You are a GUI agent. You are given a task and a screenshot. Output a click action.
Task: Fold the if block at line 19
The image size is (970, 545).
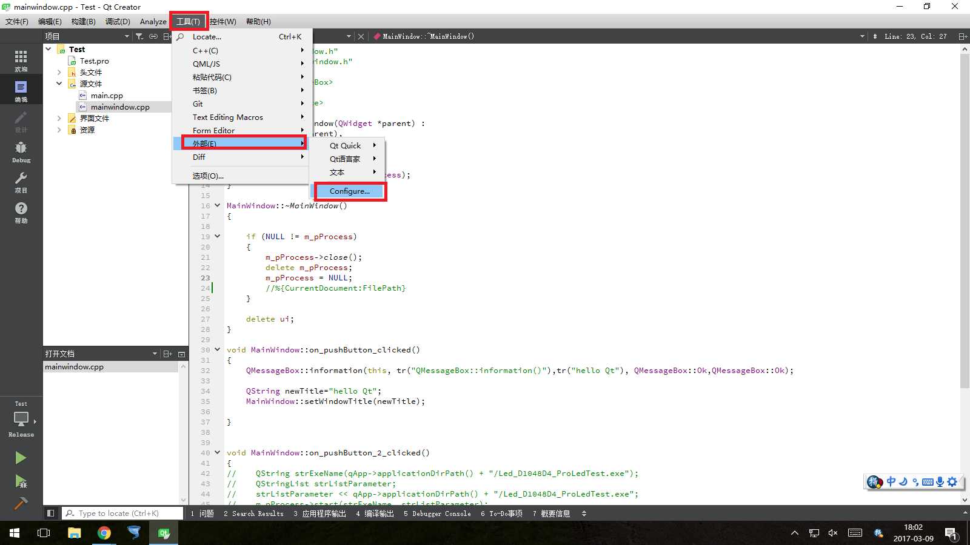click(217, 236)
